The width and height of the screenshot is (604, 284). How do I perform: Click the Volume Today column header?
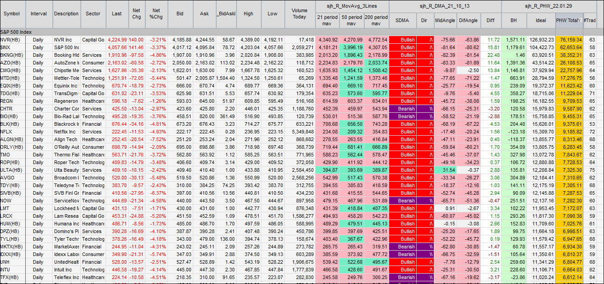[299, 14]
